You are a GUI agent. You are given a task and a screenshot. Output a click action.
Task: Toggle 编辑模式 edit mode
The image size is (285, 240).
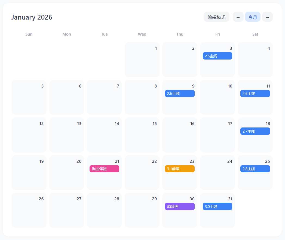point(216,17)
